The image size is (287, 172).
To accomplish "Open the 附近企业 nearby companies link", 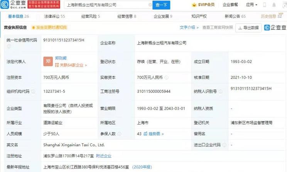I will tap(104, 156).
